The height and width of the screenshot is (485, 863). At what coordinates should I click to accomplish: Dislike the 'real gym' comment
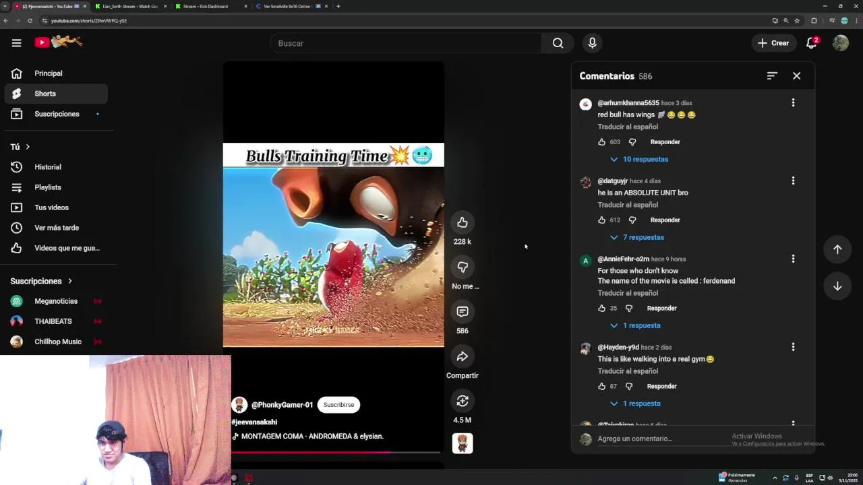tap(629, 387)
